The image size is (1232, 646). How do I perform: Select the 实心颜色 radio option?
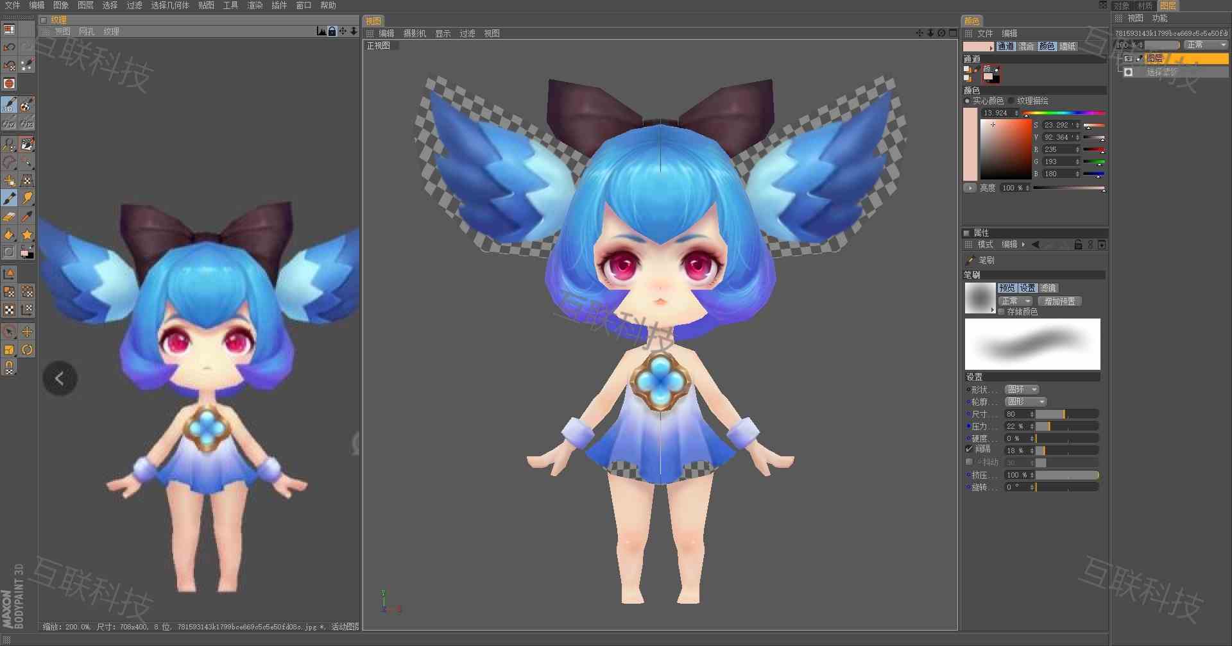[968, 101]
